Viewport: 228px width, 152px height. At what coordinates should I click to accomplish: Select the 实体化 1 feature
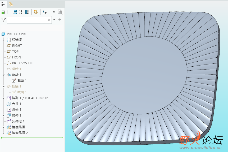coord(18,121)
